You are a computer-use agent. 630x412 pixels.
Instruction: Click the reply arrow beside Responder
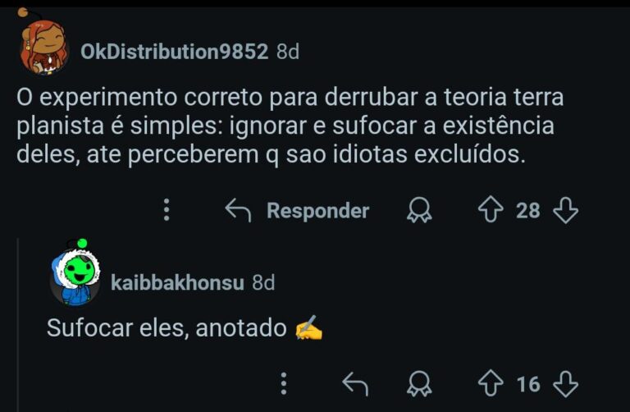238,211
